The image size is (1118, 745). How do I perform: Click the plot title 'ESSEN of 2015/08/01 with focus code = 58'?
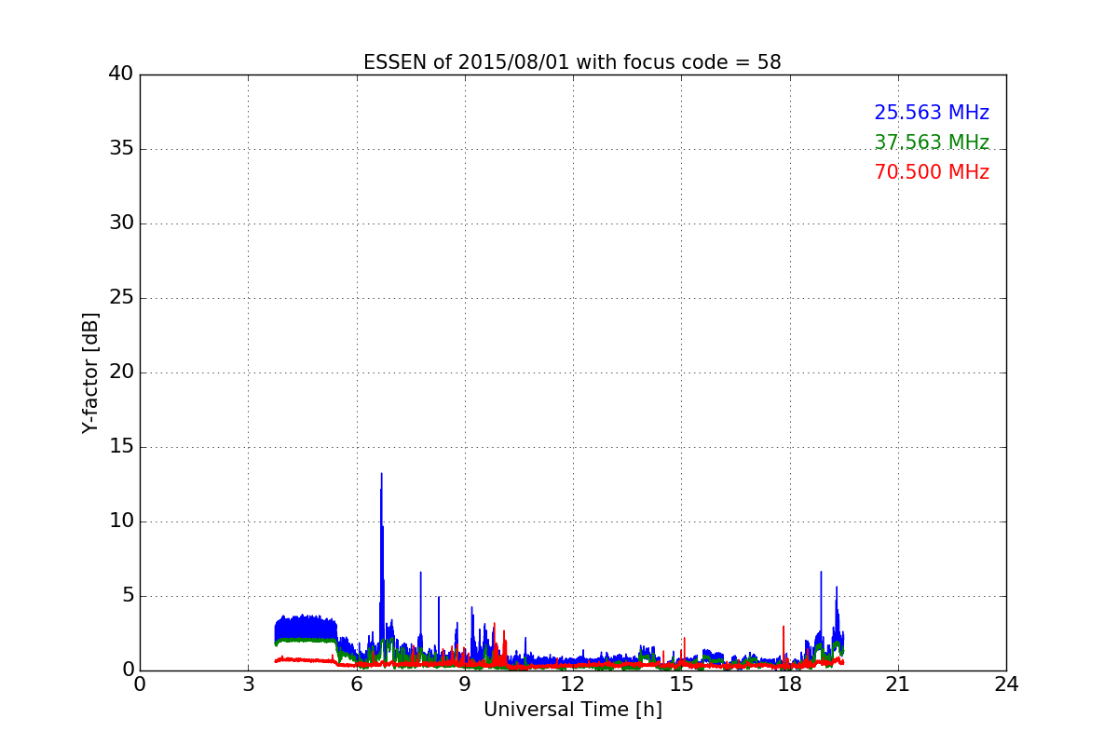coord(572,62)
